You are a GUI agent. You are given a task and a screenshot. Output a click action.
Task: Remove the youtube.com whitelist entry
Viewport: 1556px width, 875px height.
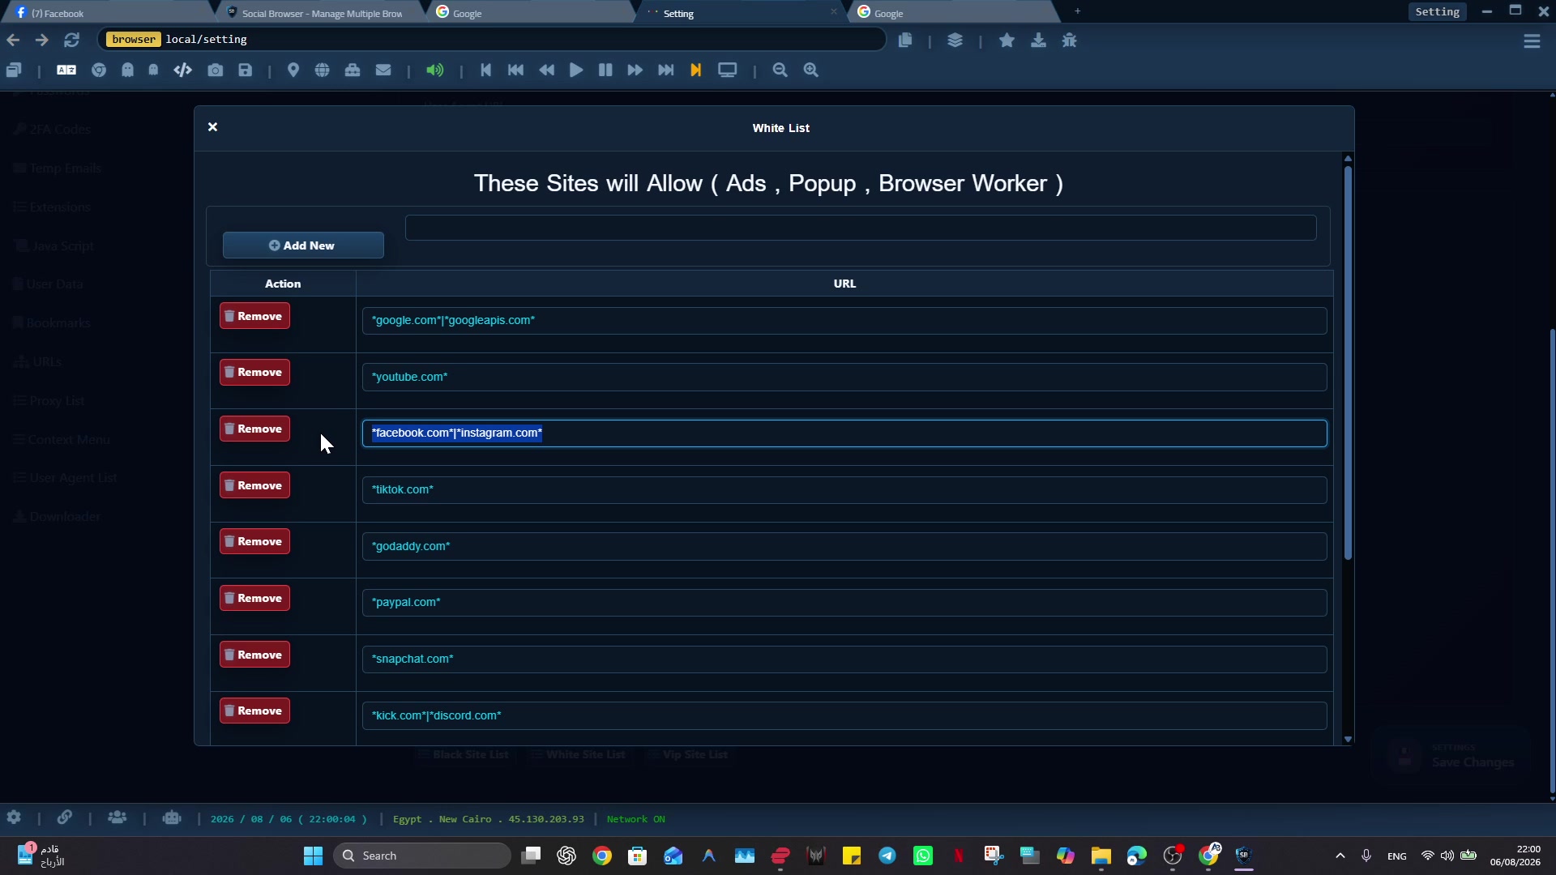coord(254,373)
